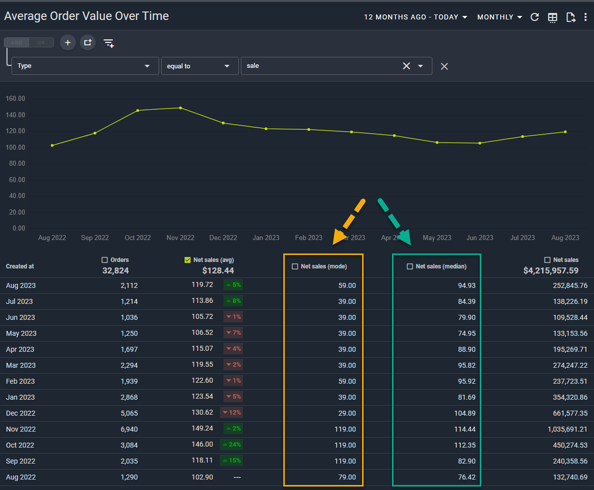Expand the Monthly interval dropdown

tap(499, 17)
